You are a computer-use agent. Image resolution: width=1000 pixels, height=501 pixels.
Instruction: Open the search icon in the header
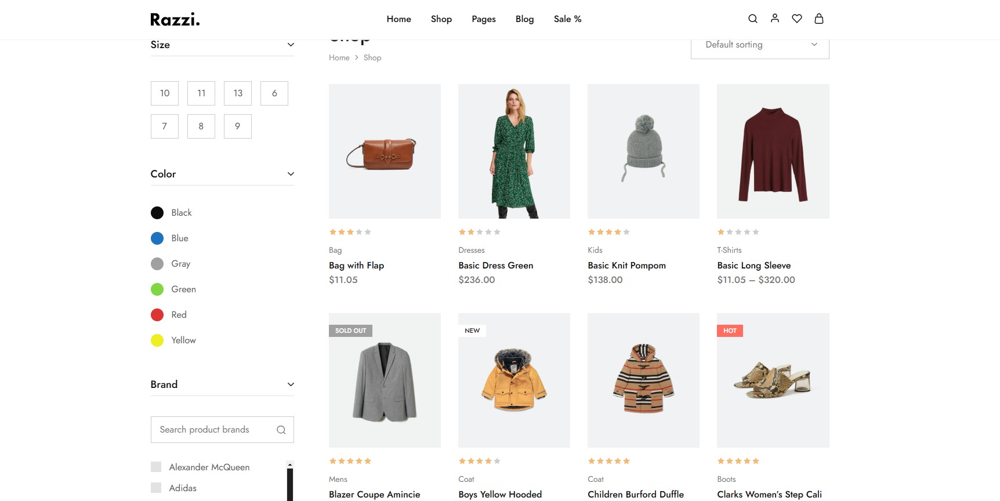tap(753, 19)
